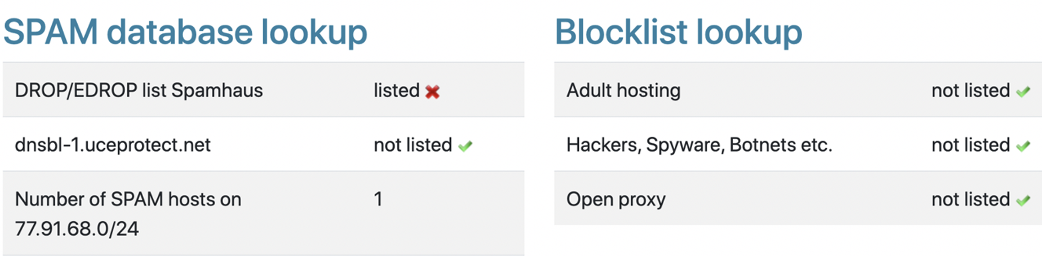Screen dimensions: 1042x256
Task: Click not listed status for Adult hosting
Action: tap(970, 90)
